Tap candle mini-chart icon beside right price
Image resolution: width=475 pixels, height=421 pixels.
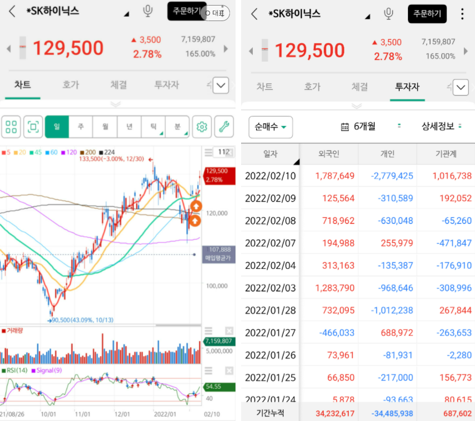point(265,50)
